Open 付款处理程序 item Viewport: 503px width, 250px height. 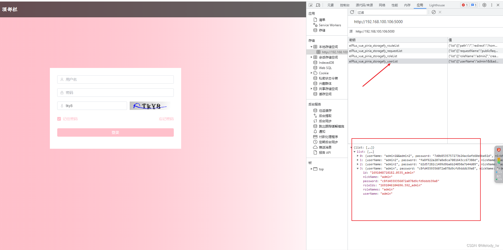(328, 137)
